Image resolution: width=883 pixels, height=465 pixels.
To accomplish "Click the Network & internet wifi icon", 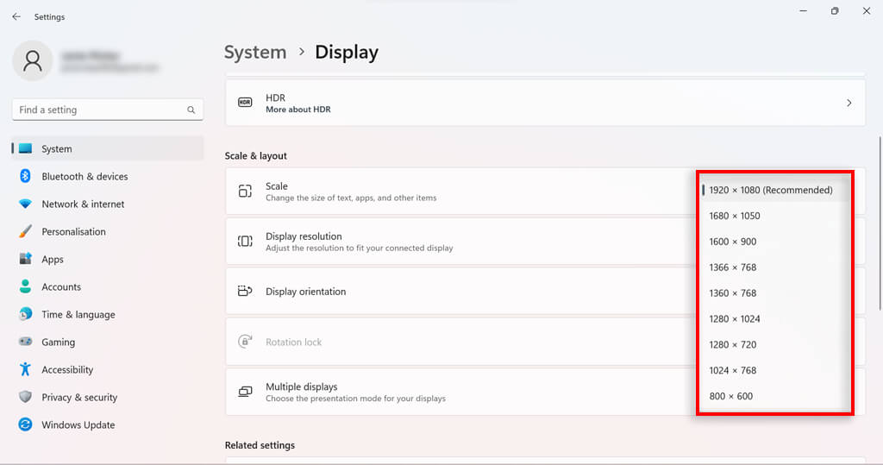I will click(x=25, y=204).
